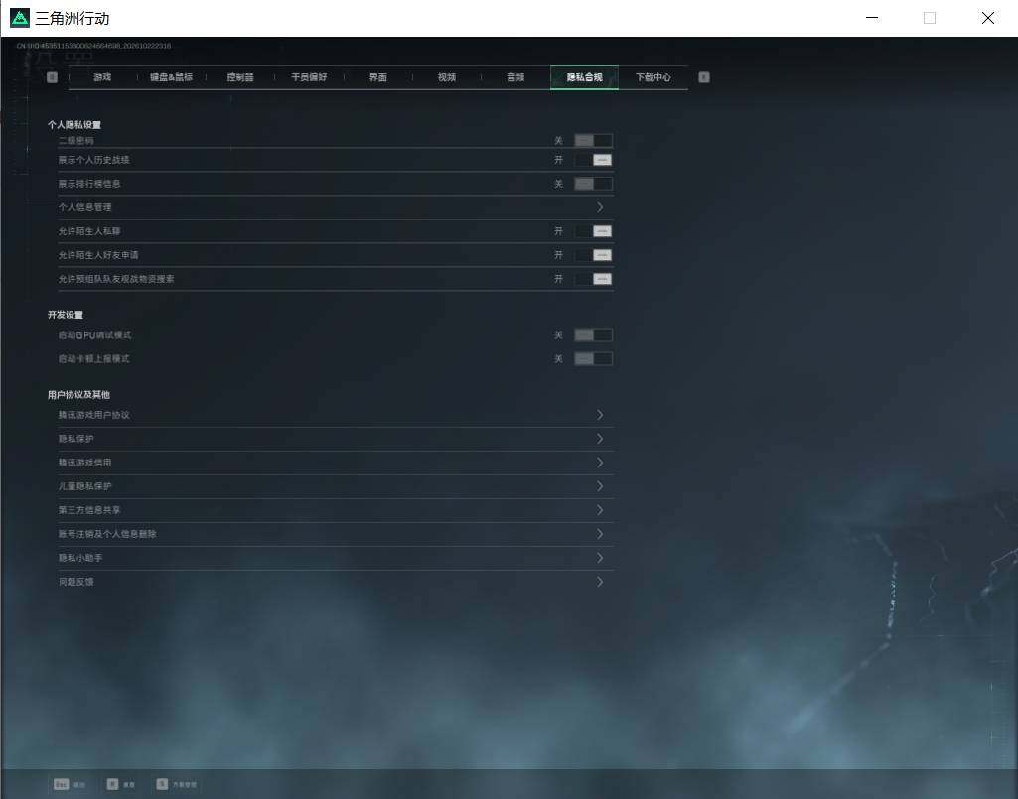Click the Esc key icon in the bottom bar
The height and width of the screenshot is (799, 1018).
(x=61, y=785)
